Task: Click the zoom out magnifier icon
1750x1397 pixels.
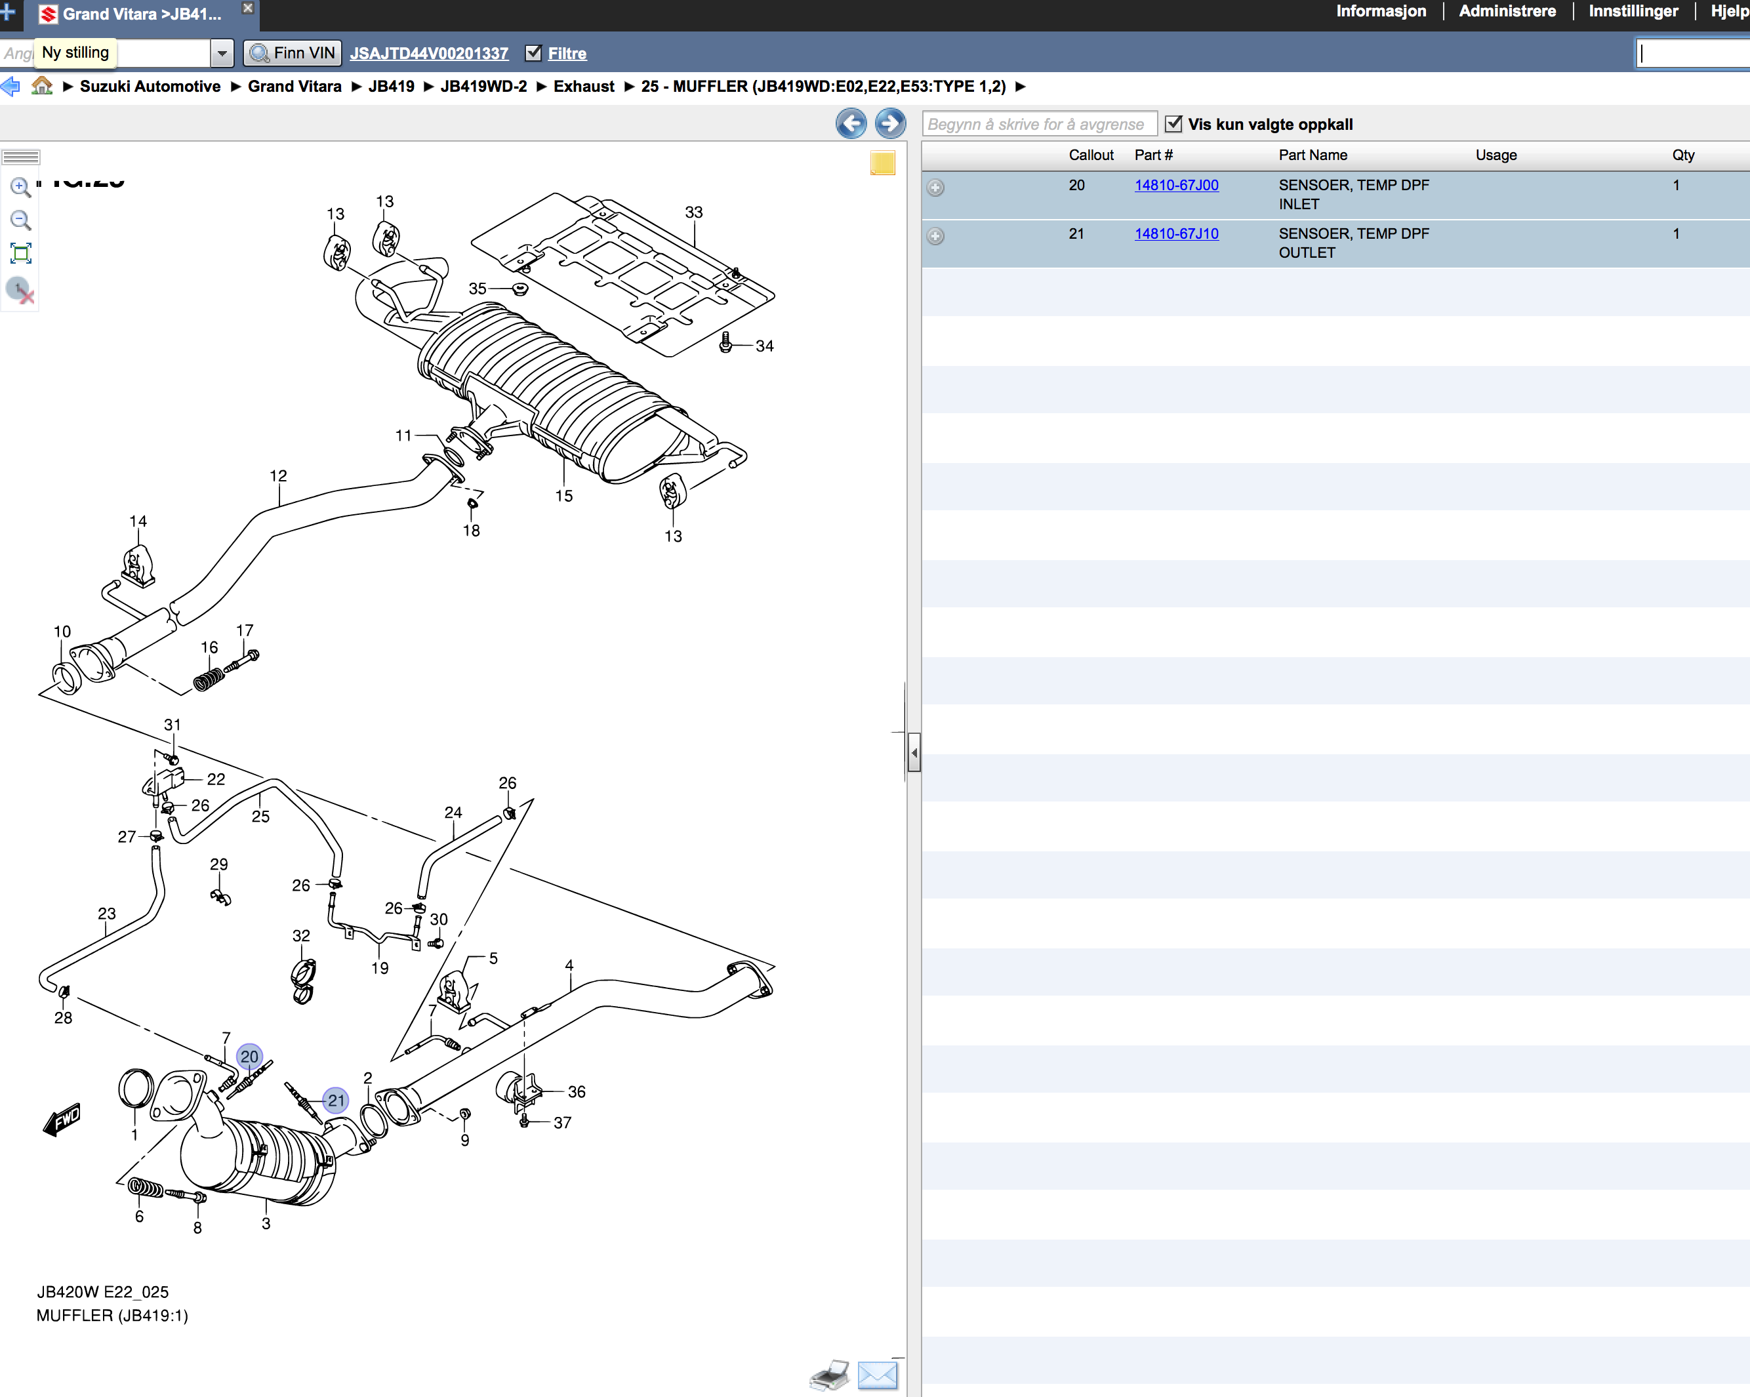Action: 20,220
